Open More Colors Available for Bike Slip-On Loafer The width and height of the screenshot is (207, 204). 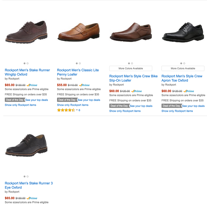tap(131, 69)
